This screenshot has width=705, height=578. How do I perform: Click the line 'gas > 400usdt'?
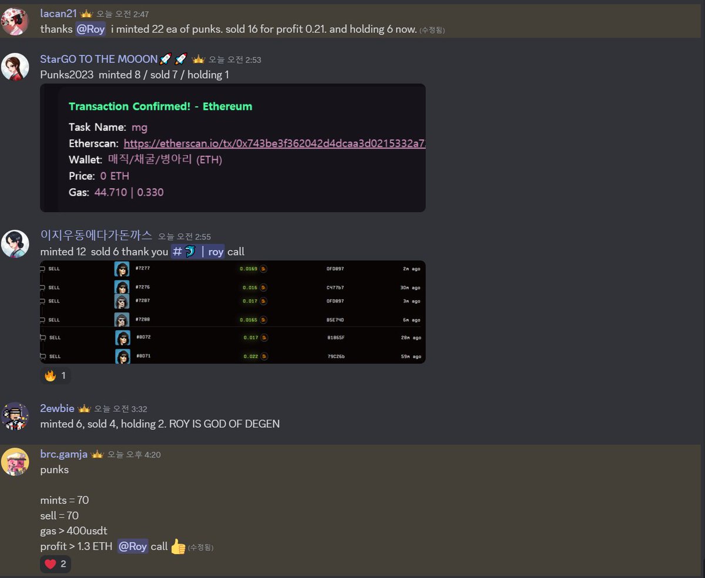73,531
